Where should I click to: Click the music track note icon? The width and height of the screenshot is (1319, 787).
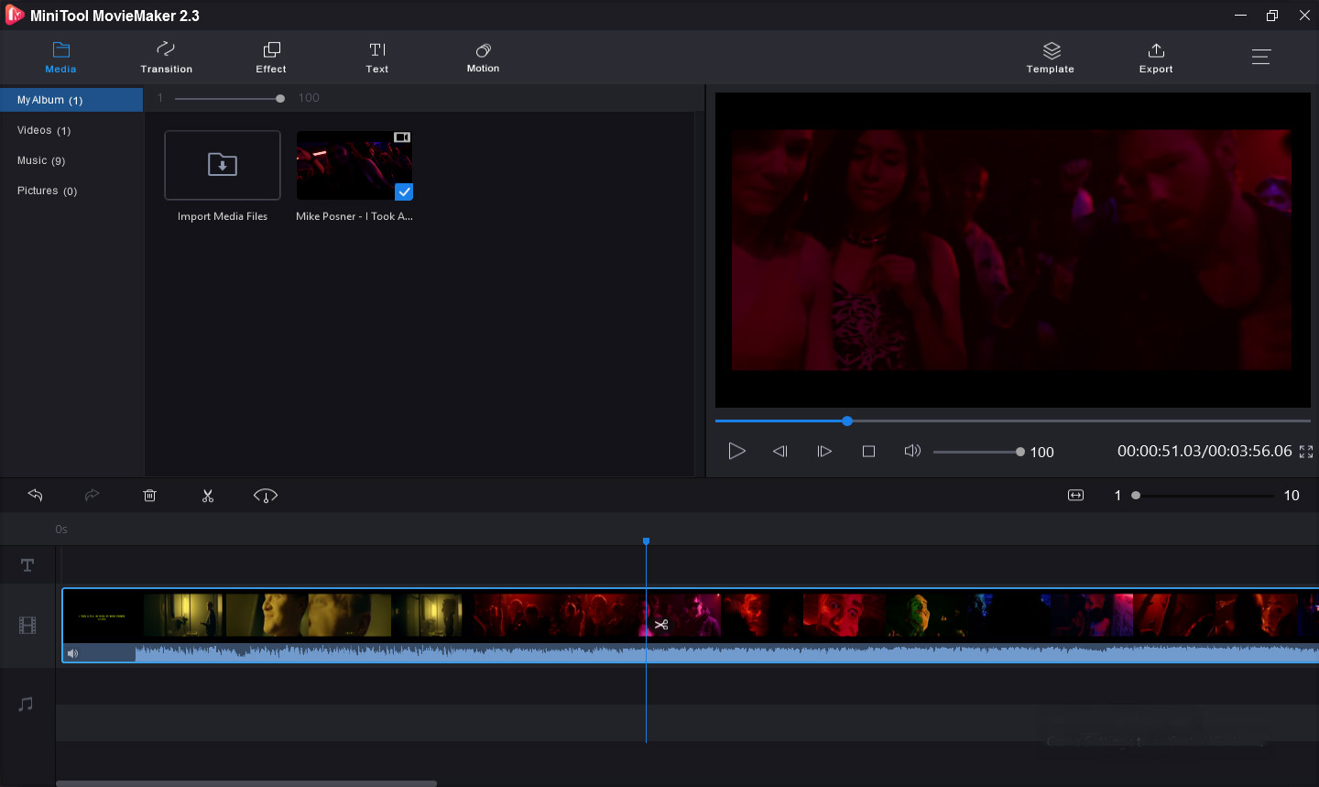27,704
